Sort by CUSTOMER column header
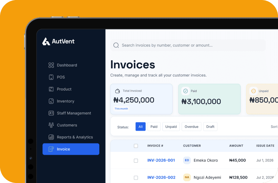Screen dimensions: 278x183 click(x=192, y=146)
